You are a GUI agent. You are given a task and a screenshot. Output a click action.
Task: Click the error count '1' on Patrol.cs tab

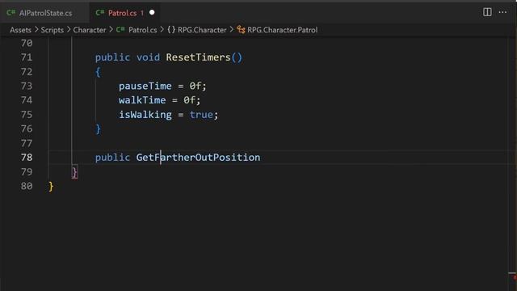[142, 13]
